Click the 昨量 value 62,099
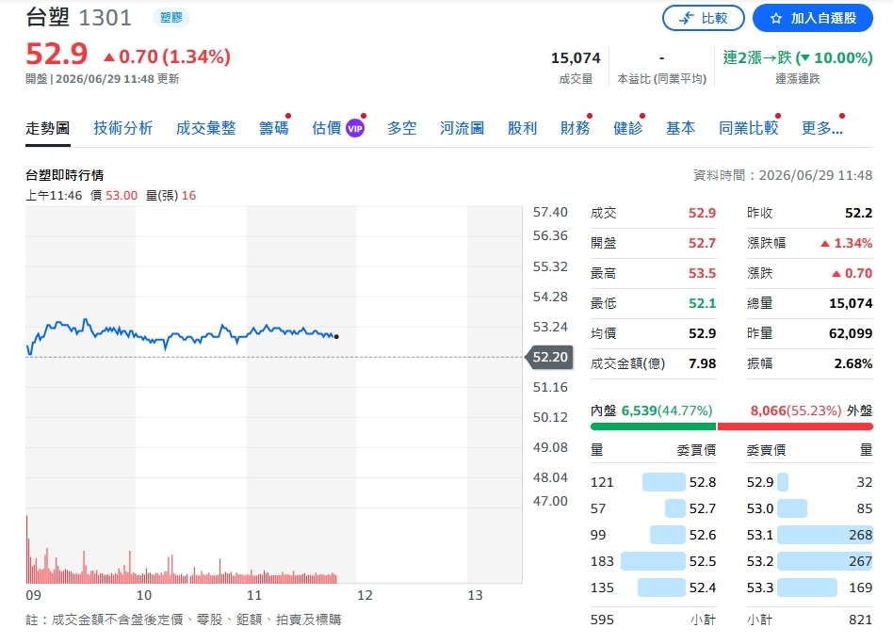893x644 pixels. click(x=851, y=333)
